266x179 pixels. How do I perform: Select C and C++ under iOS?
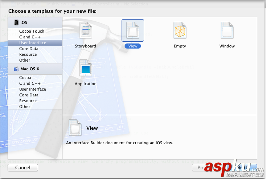pos(30,37)
